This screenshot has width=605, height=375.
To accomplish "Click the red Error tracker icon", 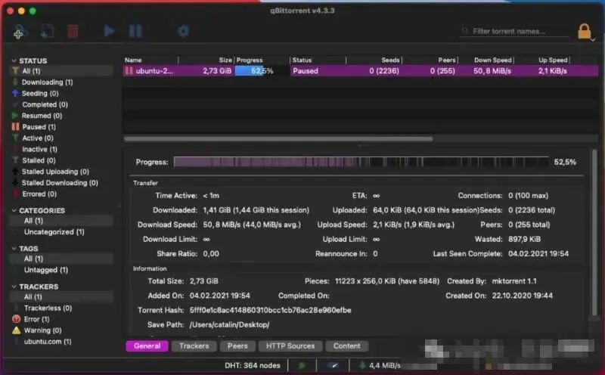I will click(x=16, y=319).
